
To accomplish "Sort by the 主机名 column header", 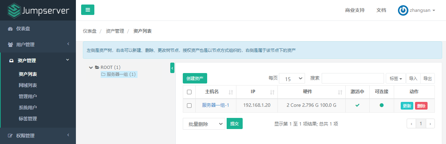I will coord(216,92).
